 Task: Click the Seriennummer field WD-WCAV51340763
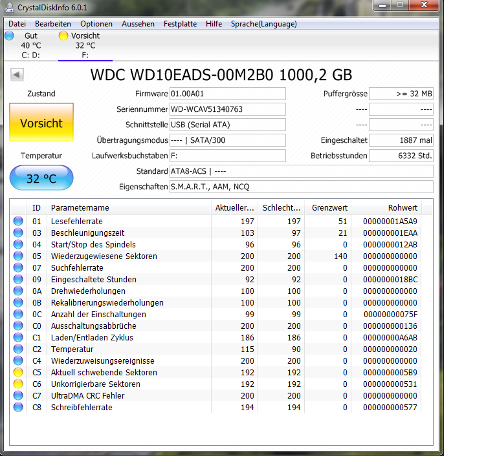pos(228,109)
